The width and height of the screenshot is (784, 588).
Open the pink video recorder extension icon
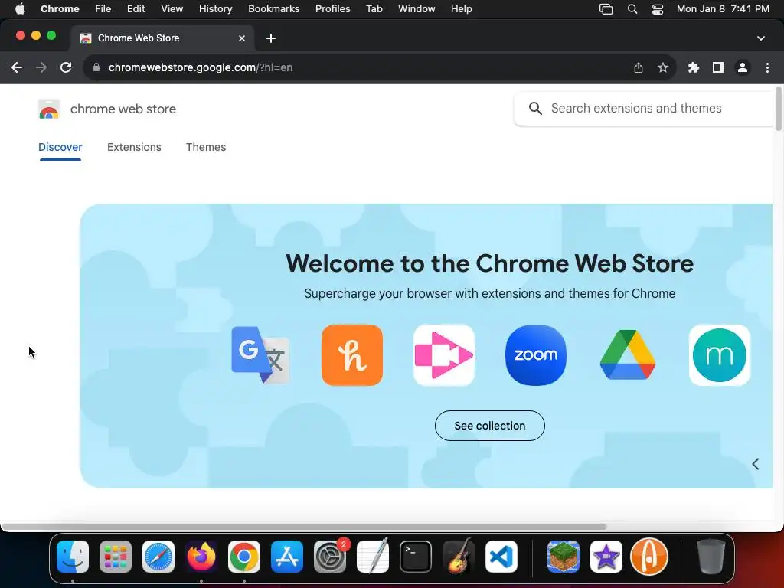[x=444, y=355]
